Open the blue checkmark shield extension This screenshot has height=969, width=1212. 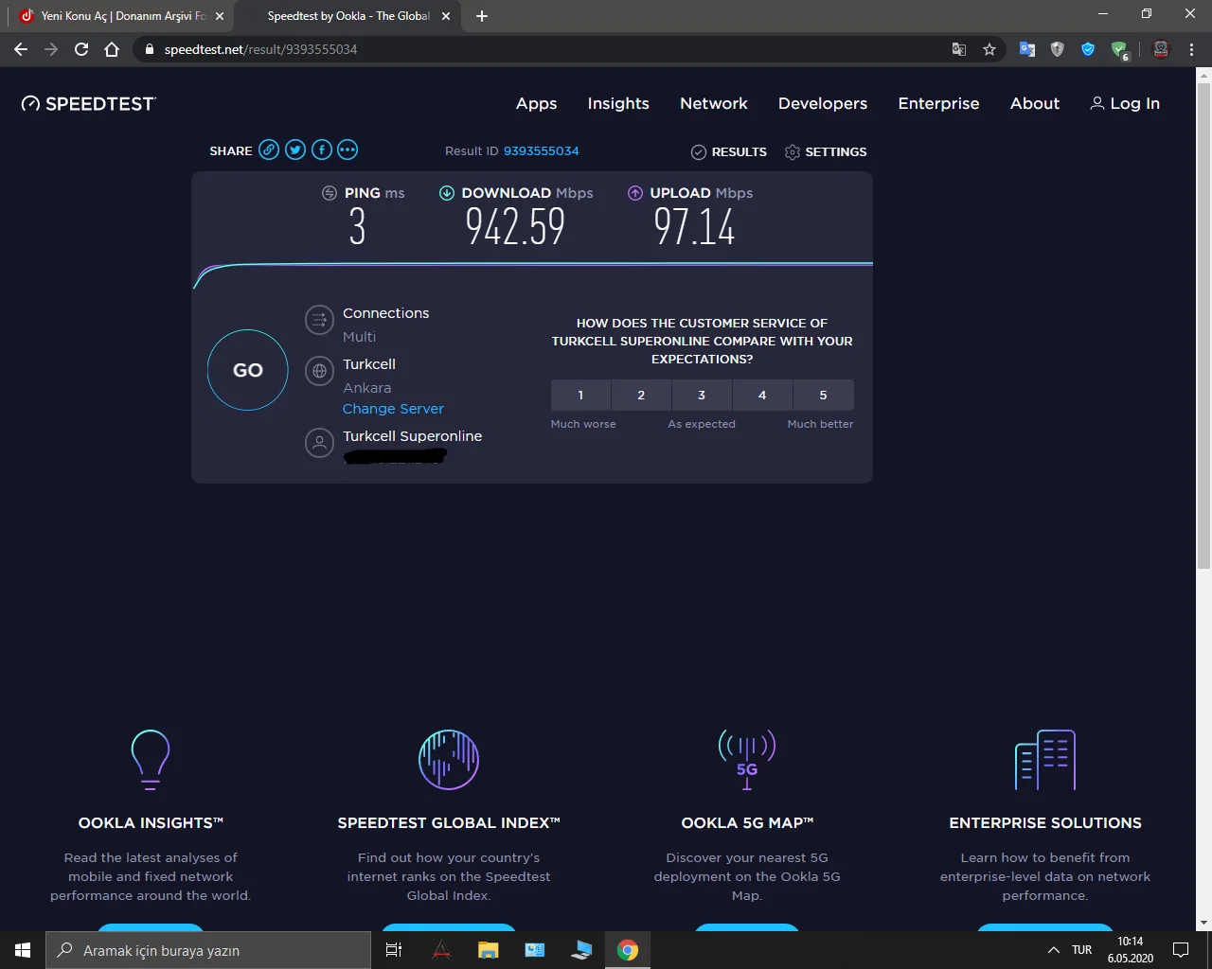coord(1088,49)
